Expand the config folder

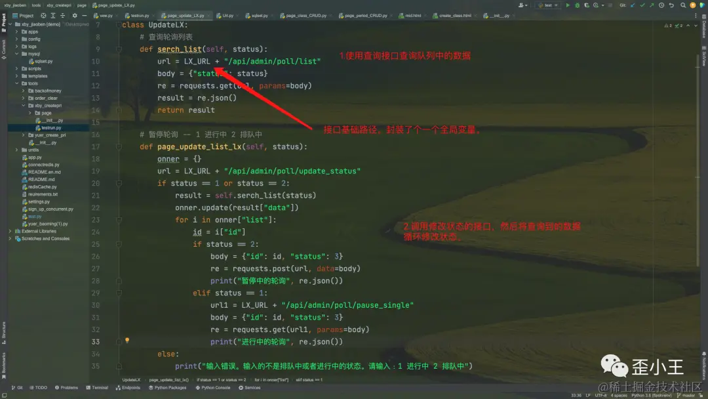pos(17,39)
